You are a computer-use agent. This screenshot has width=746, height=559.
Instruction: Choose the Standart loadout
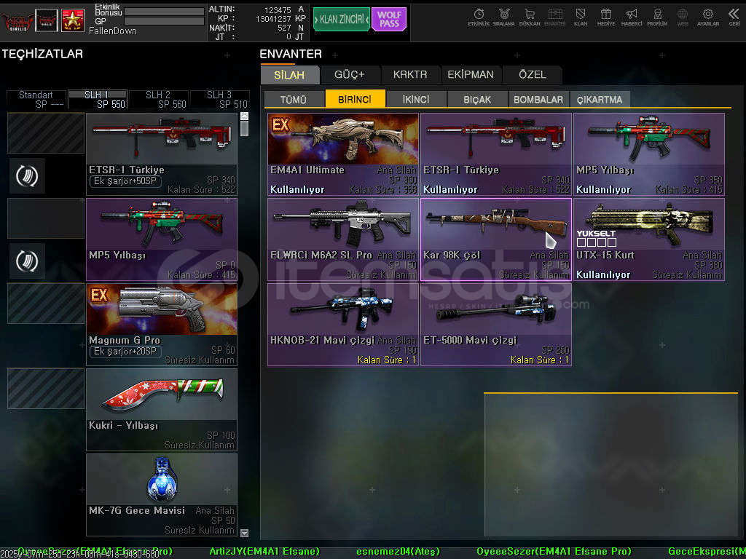(x=36, y=99)
